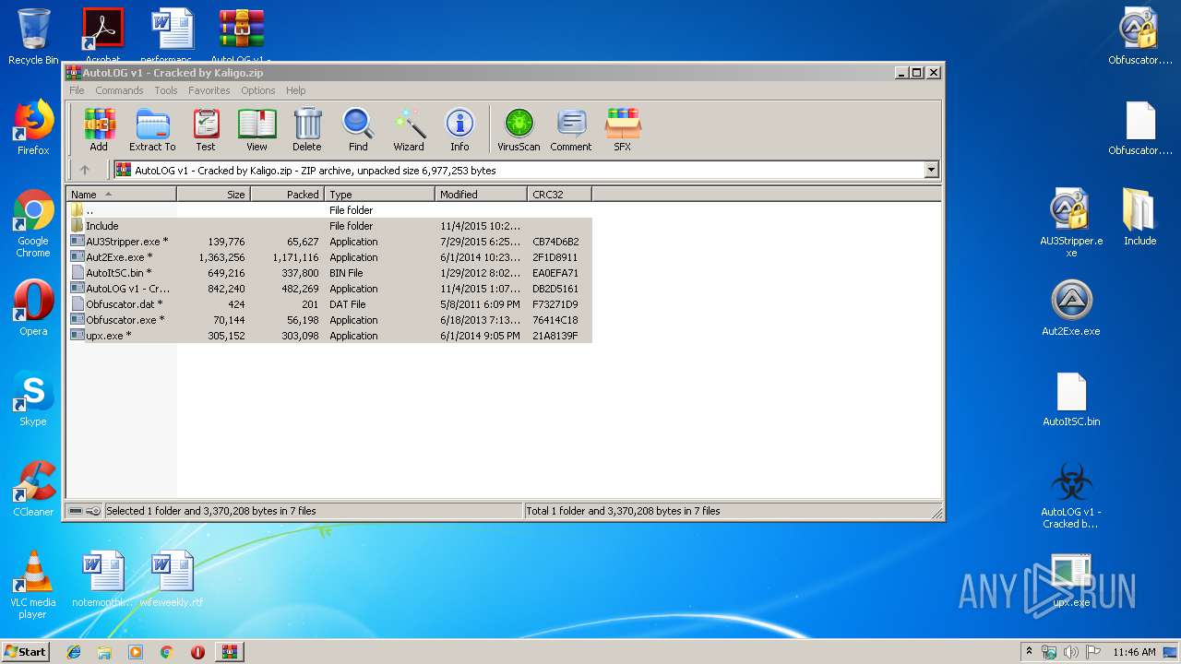Sort by Type column header
The height and width of the screenshot is (664, 1181).
[x=379, y=195]
